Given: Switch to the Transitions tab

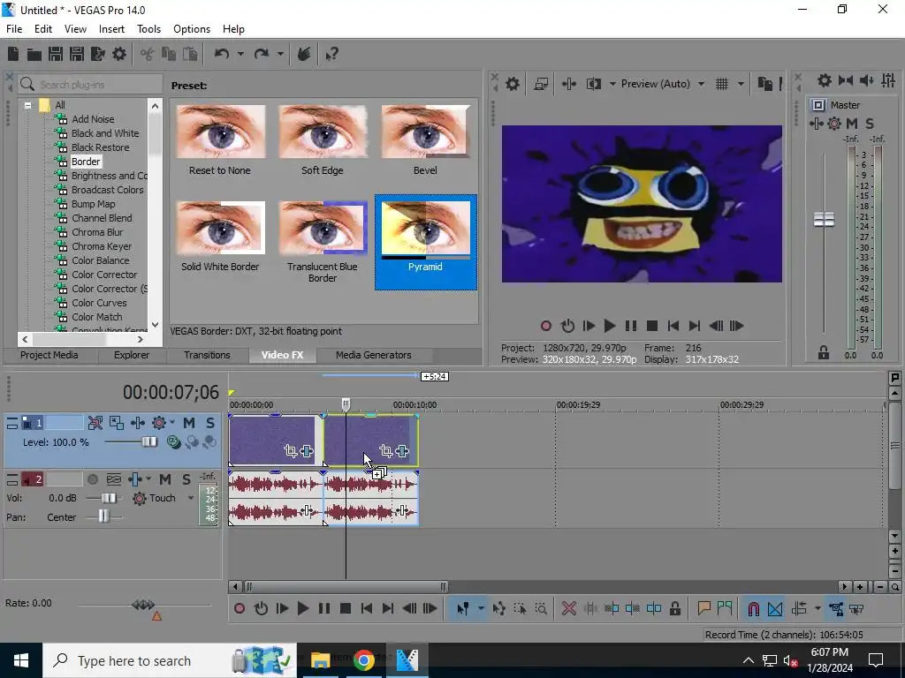Looking at the screenshot, I should (207, 355).
